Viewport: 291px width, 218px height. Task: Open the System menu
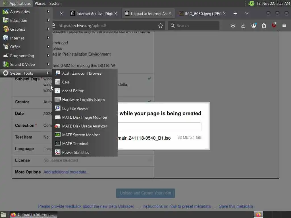click(x=55, y=3)
